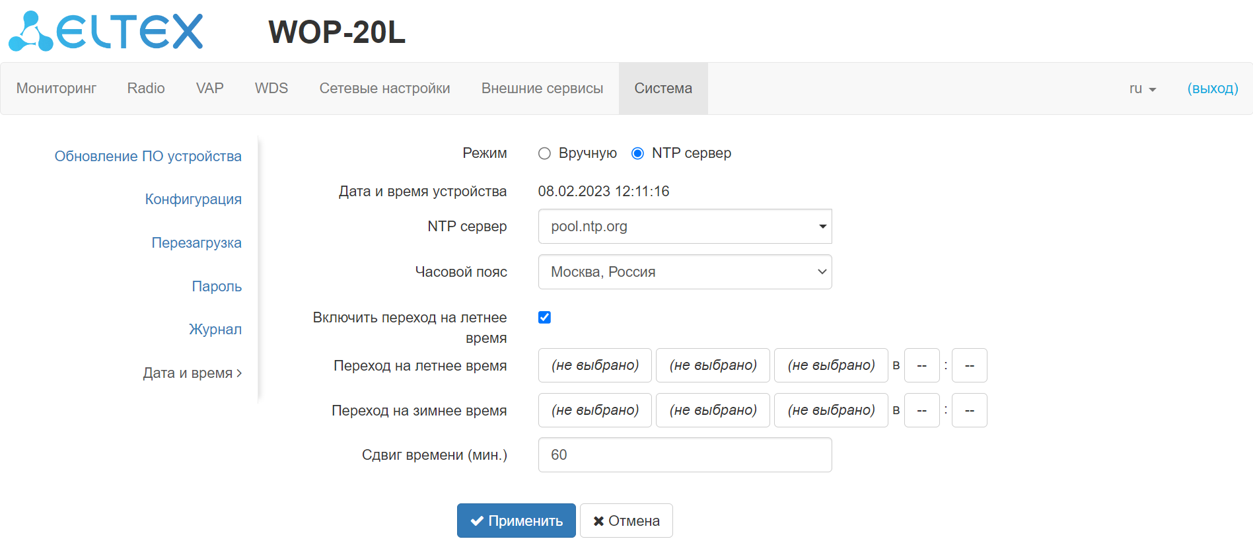This screenshot has height=543, width=1253.
Task: Expand the Часовой пояс timezone dropdown
Action: pos(685,272)
